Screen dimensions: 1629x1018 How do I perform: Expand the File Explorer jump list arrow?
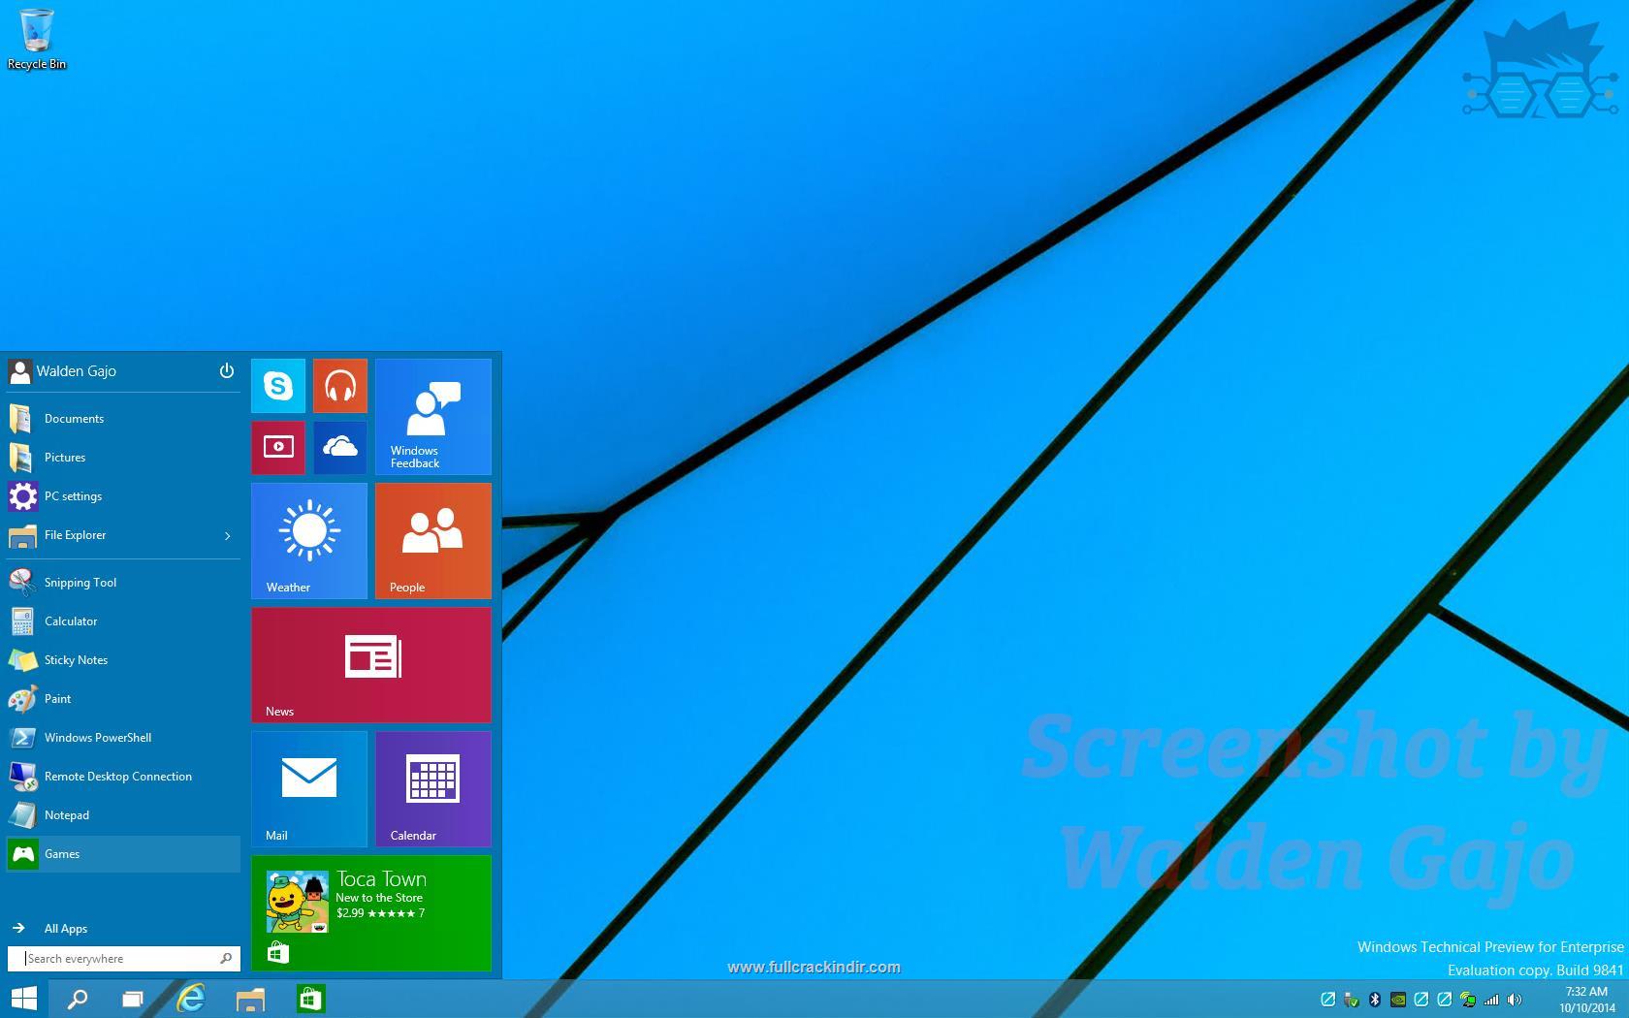point(228,535)
